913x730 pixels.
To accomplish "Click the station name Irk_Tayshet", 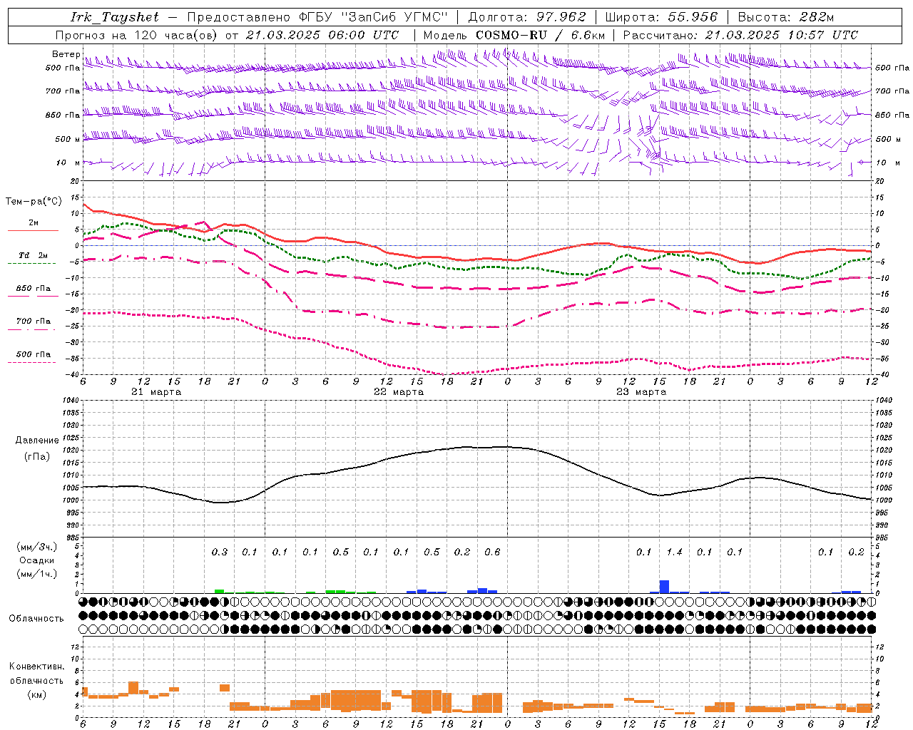I will coord(115,17).
